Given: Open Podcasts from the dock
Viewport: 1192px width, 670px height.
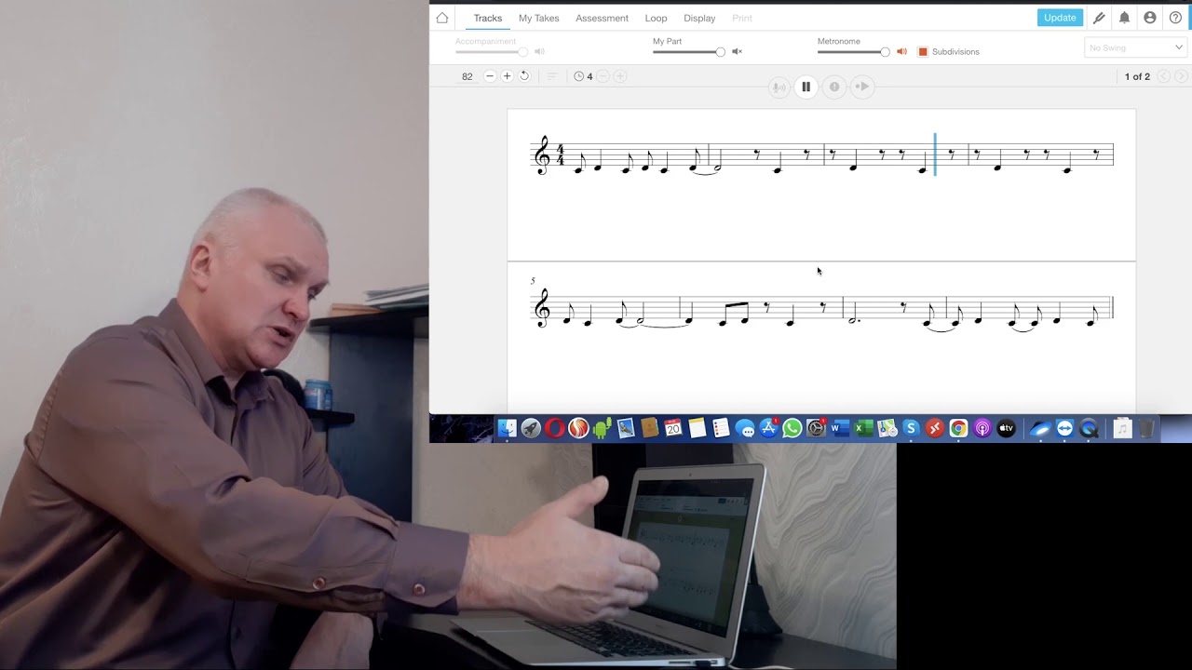Looking at the screenshot, I should [982, 428].
